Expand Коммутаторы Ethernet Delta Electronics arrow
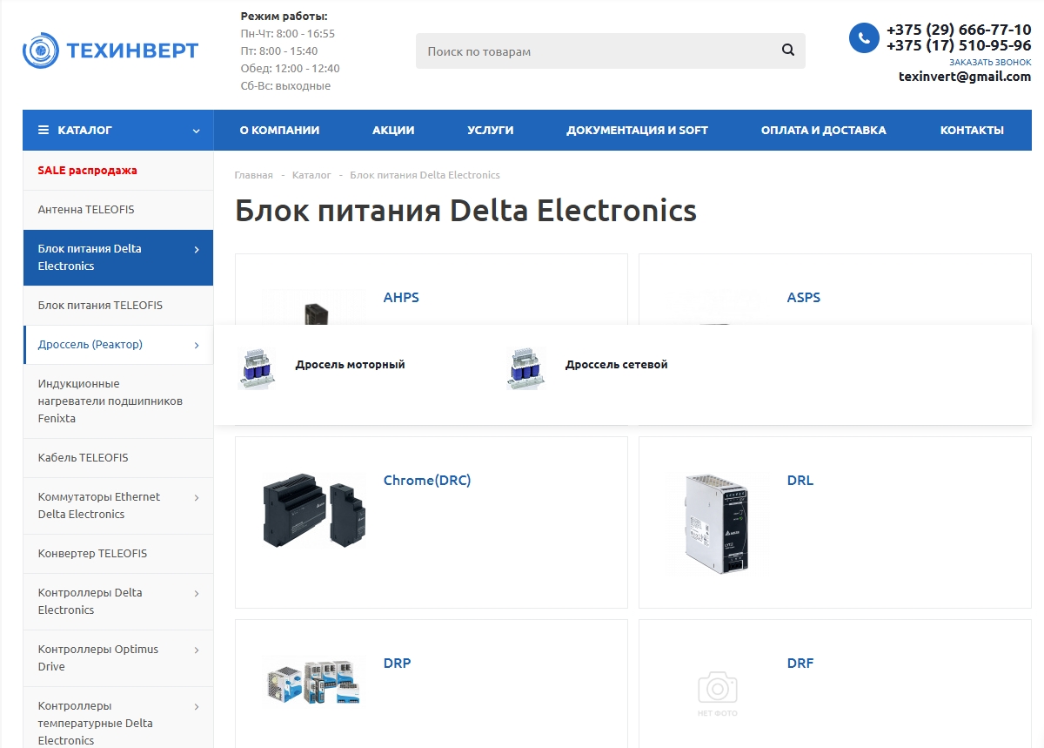The width and height of the screenshot is (1044, 748). (197, 497)
